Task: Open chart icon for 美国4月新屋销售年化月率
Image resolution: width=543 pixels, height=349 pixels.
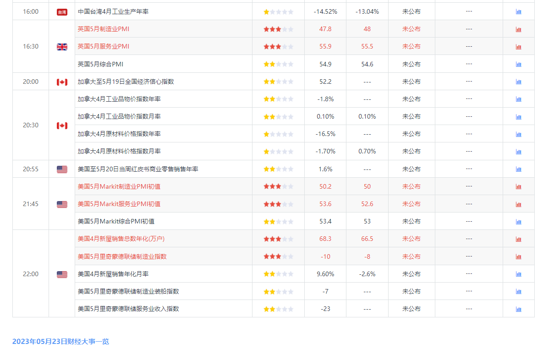Action: pos(518,274)
